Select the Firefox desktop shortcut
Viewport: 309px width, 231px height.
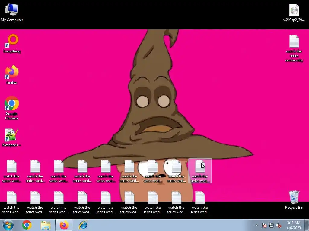pos(12,75)
